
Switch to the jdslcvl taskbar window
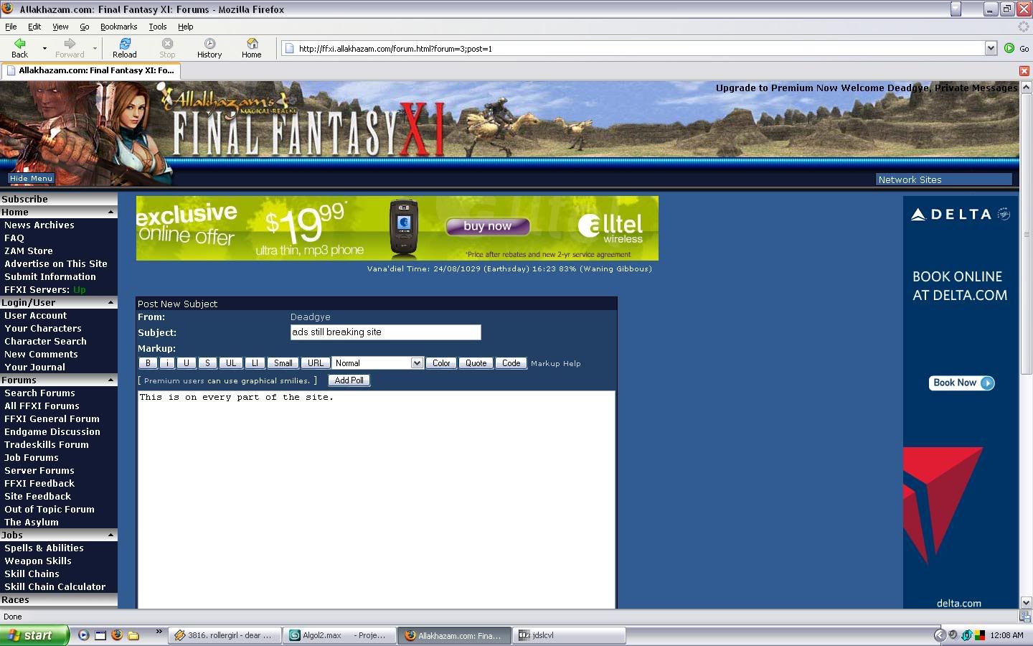point(570,635)
